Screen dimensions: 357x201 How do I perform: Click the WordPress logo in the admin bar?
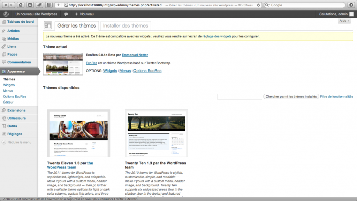click(x=6, y=14)
